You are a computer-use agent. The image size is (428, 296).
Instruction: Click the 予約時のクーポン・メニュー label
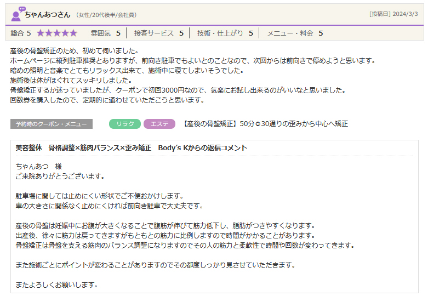52,124
